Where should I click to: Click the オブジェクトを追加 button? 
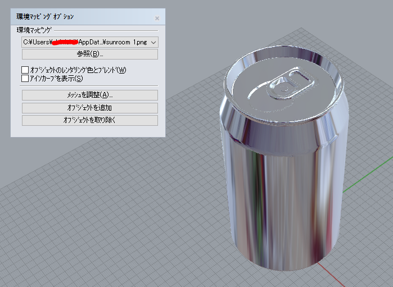coord(90,108)
